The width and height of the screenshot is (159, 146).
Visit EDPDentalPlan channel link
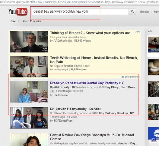[x=63, y=121]
